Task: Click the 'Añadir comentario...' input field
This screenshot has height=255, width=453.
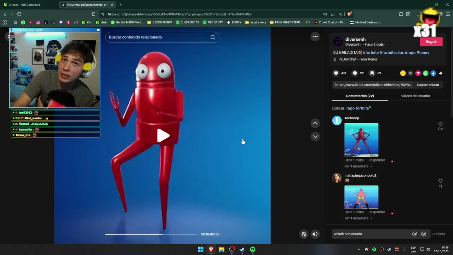Action: point(372,234)
